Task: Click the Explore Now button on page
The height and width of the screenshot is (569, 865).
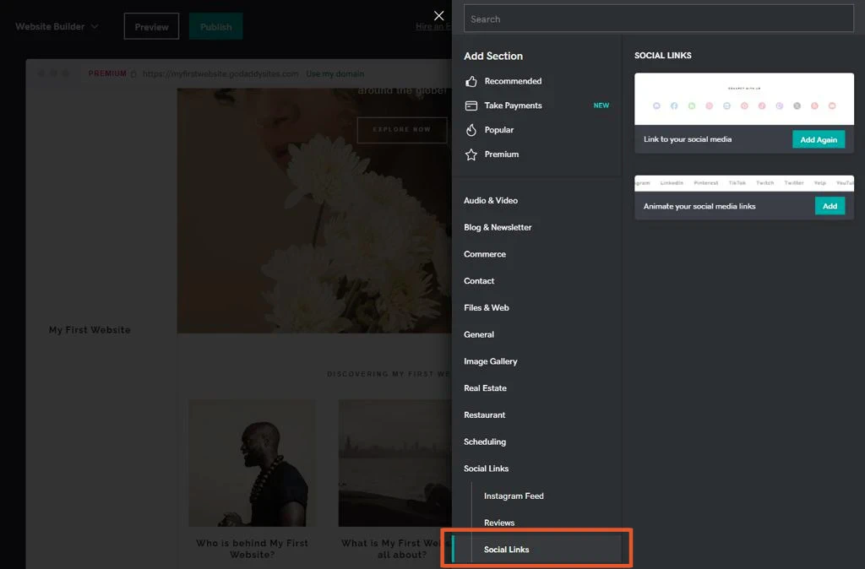Action: tap(401, 129)
